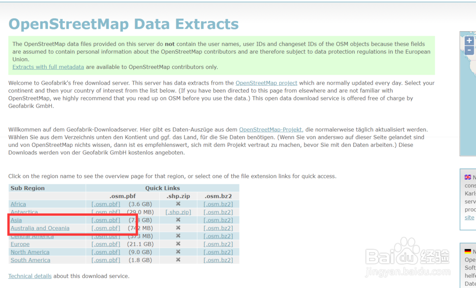Download the Africa .osm.pbf file
This screenshot has width=476, height=288.
point(106,204)
